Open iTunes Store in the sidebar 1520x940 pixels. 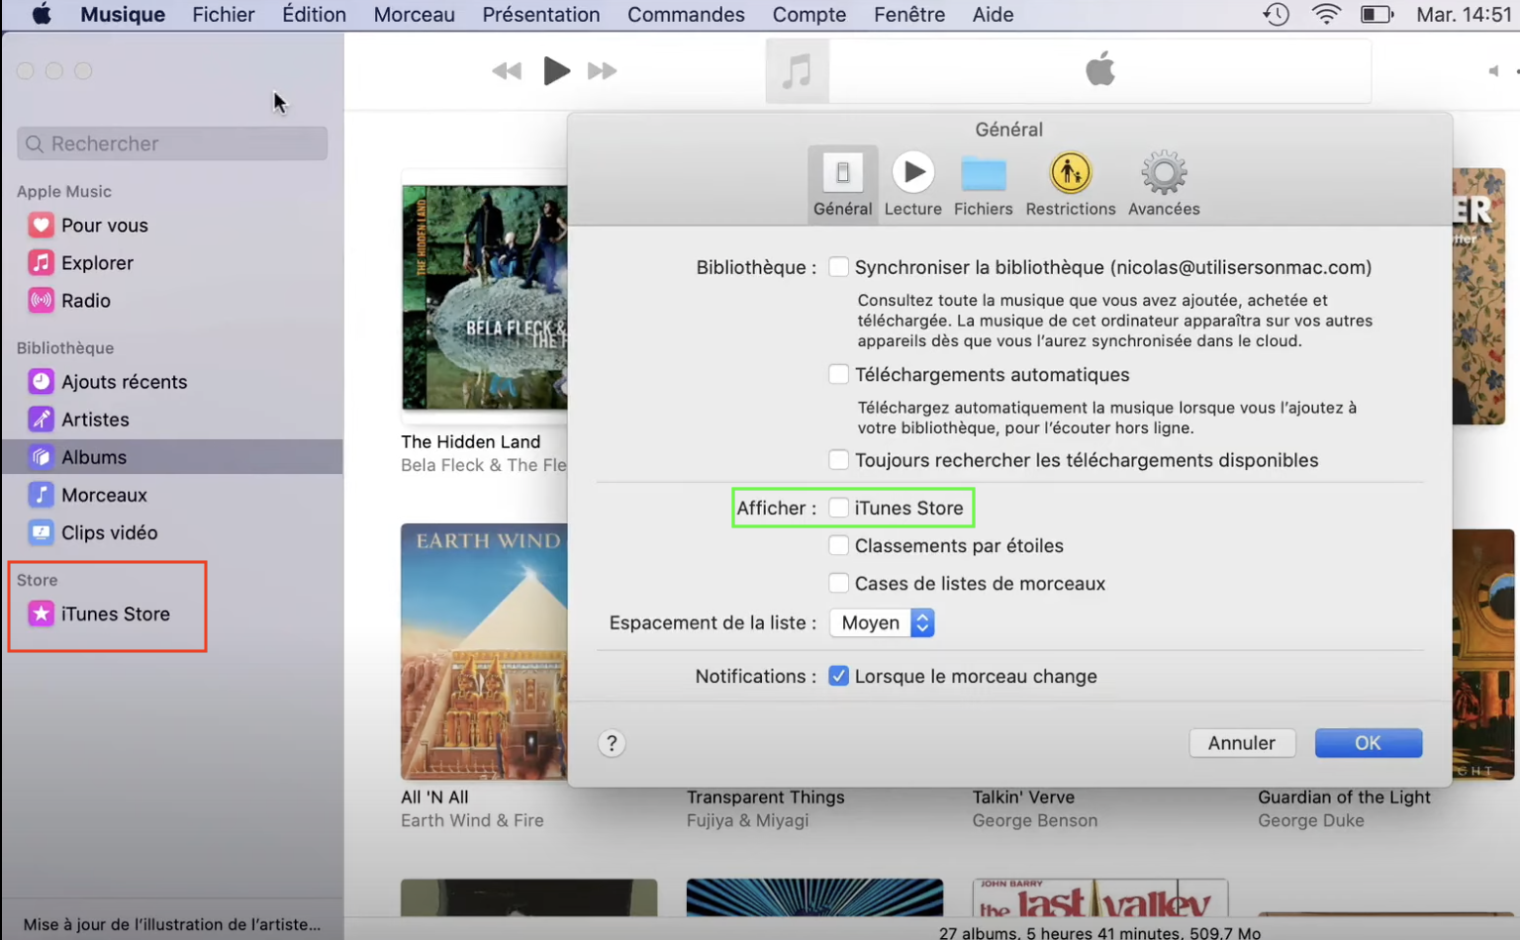115,614
